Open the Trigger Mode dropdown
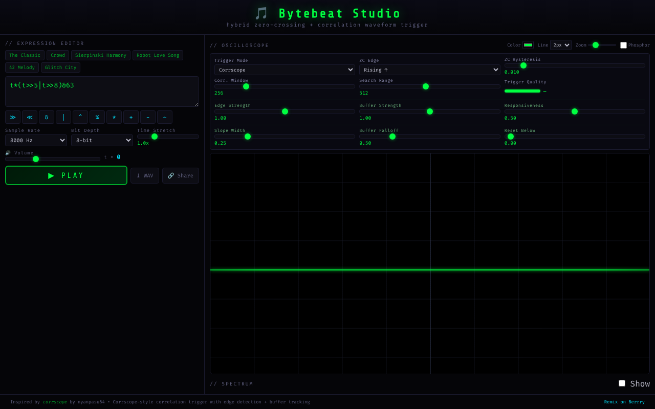This screenshot has width=655, height=409. pyautogui.click(x=285, y=70)
